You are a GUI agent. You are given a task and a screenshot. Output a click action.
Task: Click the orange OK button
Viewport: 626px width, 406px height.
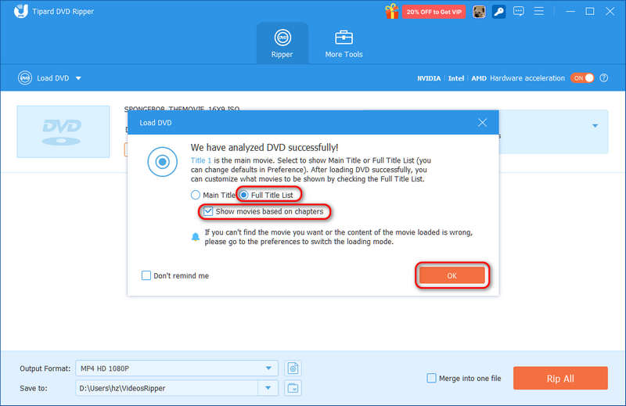click(452, 275)
